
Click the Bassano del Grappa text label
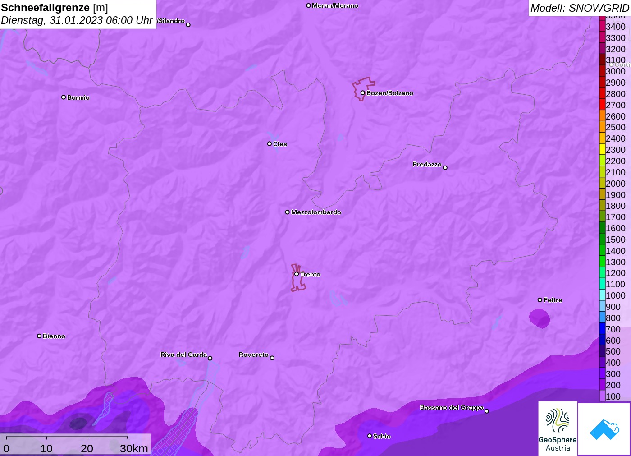click(x=452, y=407)
